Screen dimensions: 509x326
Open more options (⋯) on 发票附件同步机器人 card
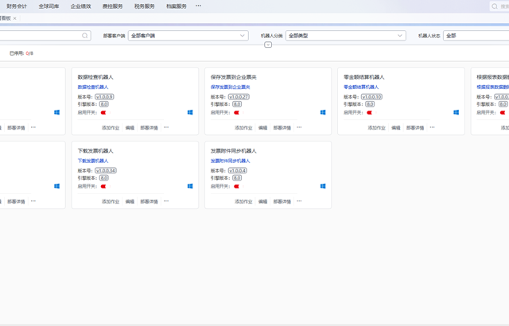299,201
